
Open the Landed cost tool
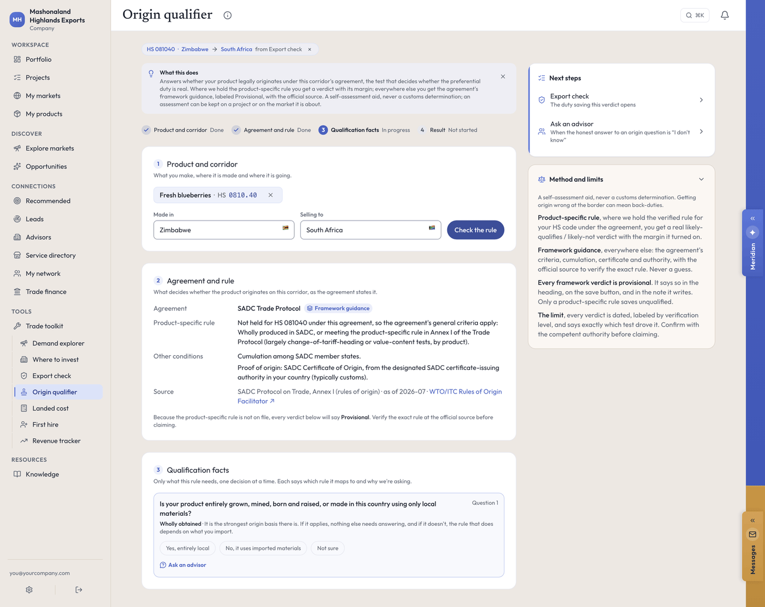click(x=59, y=408)
